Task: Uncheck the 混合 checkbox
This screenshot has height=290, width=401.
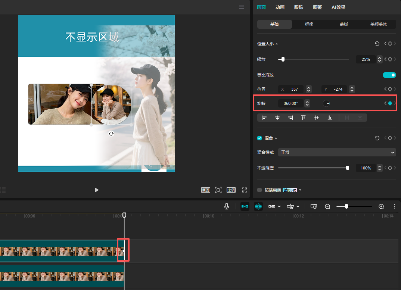Action: [259, 138]
